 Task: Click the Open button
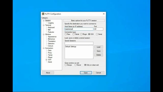(x=86, y=73)
